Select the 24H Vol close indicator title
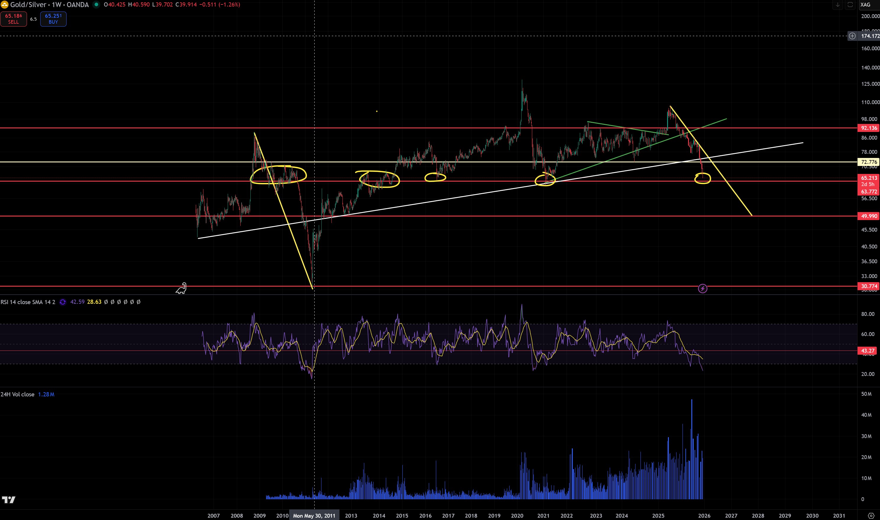Screen dimensions: 880x520 [x=17, y=395]
